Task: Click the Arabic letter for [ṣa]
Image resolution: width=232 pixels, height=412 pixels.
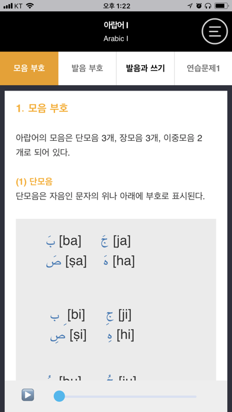Action: [x=54, y=263]
